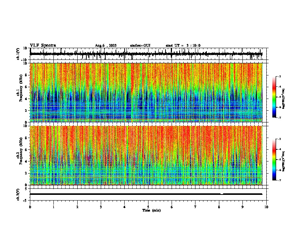The height and width of the screenshot is (232, 300).
Task: Click the time axis tick label '0'
Action: click(30, 207)
